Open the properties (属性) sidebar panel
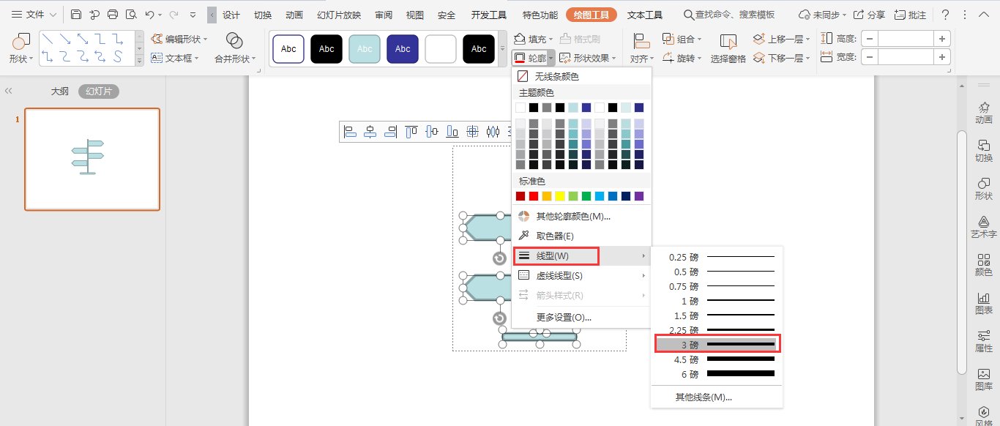Screen dimensions: 1000x426 [984, 340]
